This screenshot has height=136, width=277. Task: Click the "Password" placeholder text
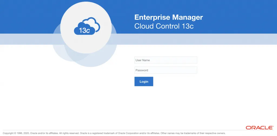click(142, 70)
